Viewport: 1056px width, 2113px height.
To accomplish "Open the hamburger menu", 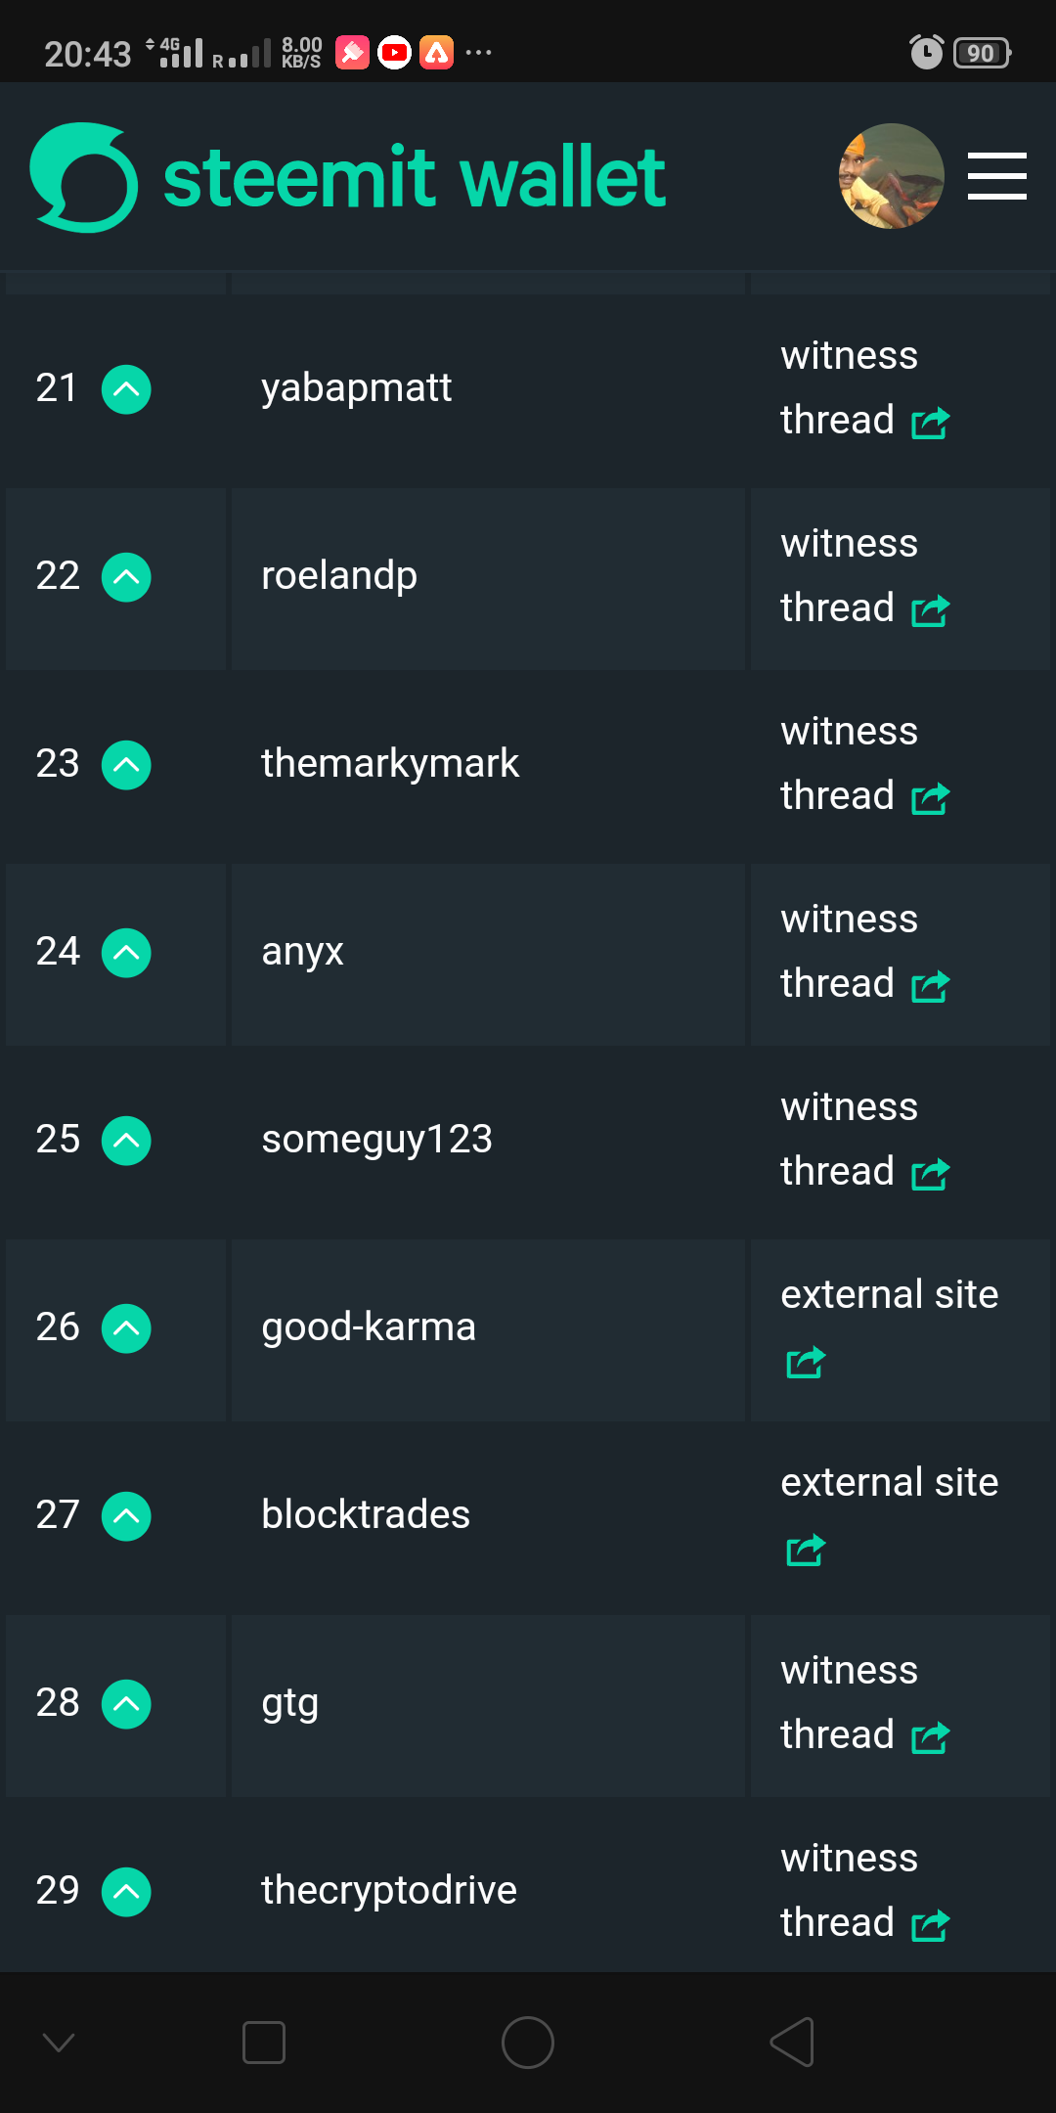I will (996, 176).
